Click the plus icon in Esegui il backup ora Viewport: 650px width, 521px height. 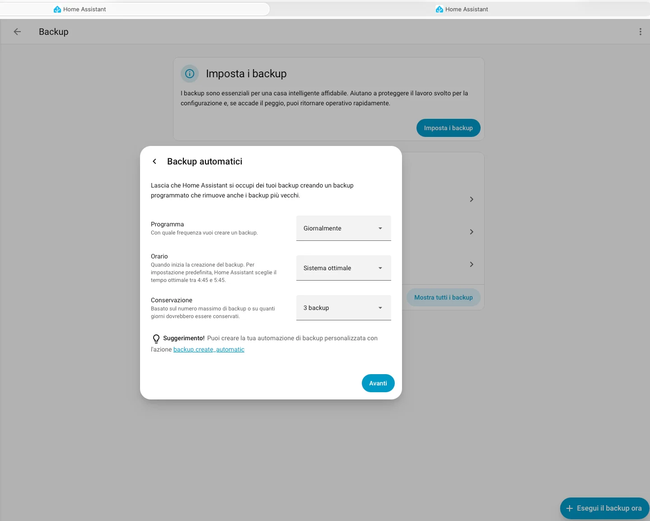point(570,508)
